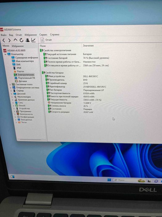The width and height of the screenshot is (162, 217).
Task: Select Устройства in the tree
Action: point(23,108)
